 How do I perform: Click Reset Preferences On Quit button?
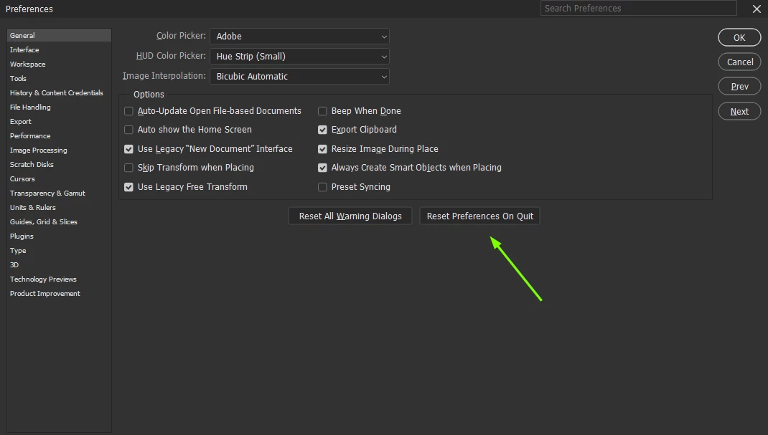pyautogui.click(x=479, y=216)
